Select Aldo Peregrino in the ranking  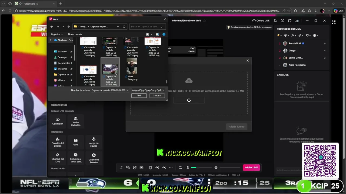point(302,65)
